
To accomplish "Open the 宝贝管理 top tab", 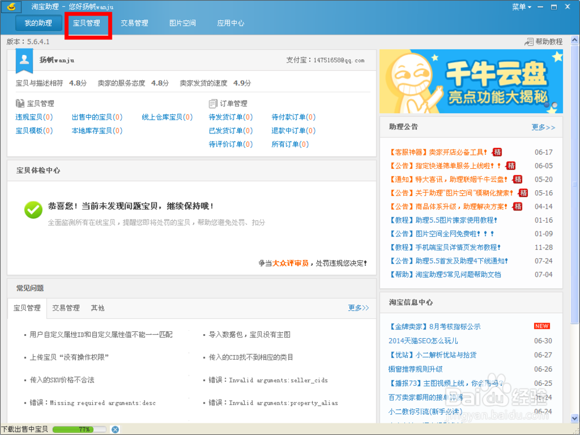I will 86,23.
